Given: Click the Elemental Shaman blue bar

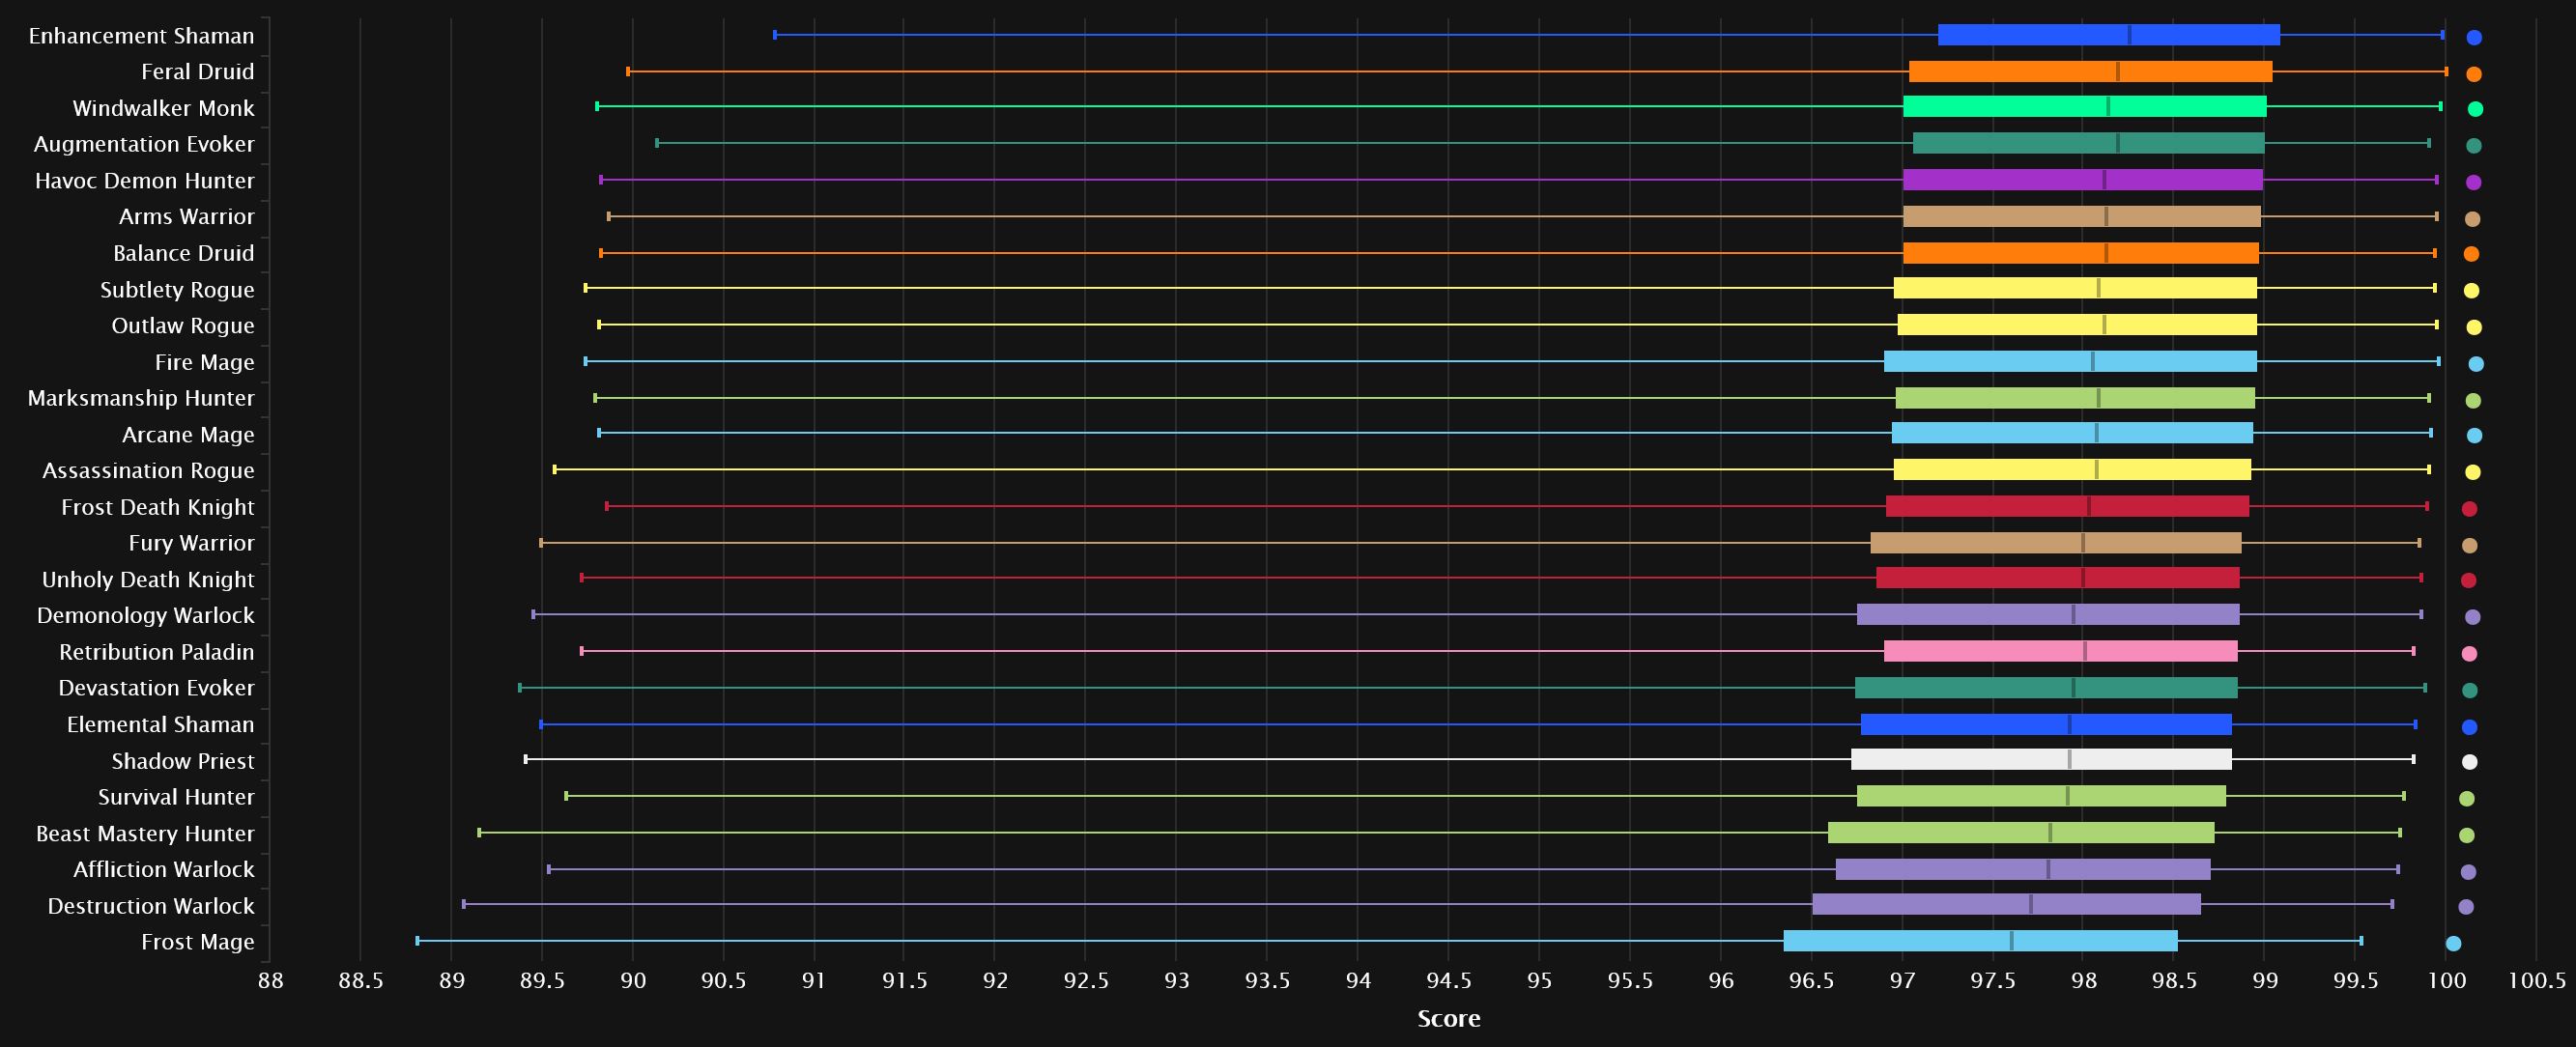Looking at the screenshot, I should (2046, 724).
